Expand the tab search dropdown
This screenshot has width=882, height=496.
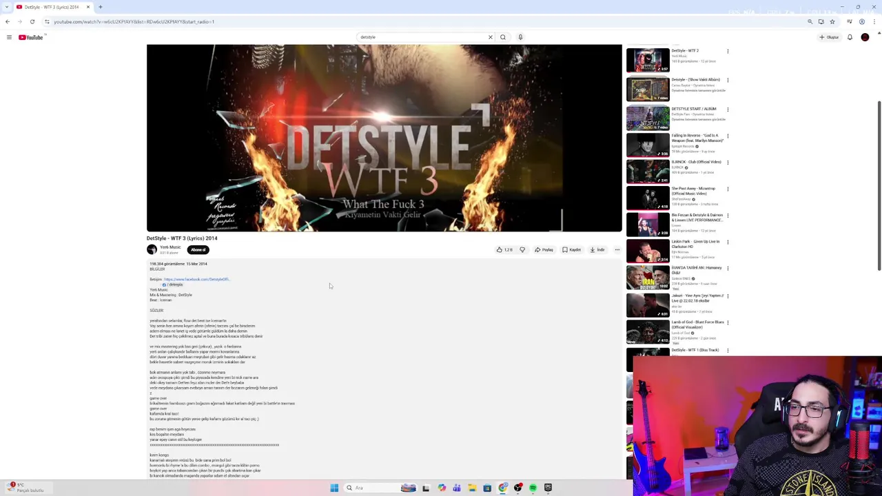pyautogui.click(x=8, y=7)
